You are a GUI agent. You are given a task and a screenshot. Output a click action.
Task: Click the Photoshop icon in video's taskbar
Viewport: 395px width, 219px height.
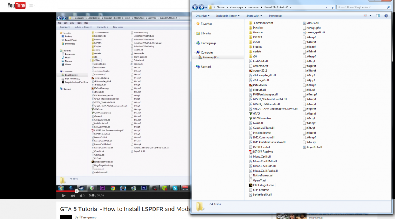[x=144, y=188]
